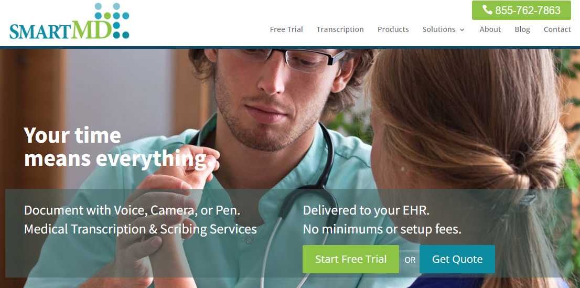Click the 'Your time means everything' headline
Viewport: 580px width, 288px height.
(x=119, y=146)
